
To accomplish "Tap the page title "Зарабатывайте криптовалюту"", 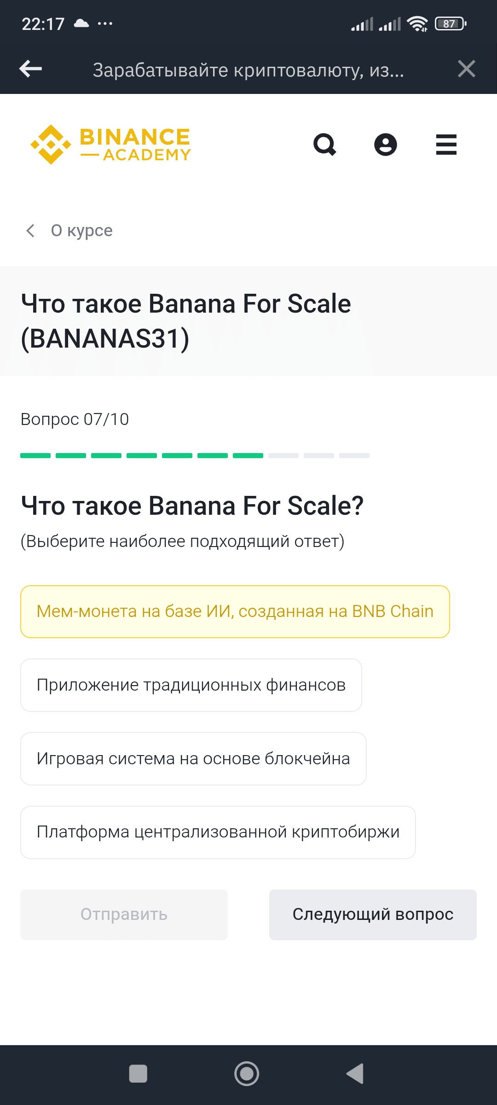I will pos(248,70).
